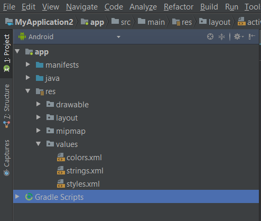Click the layout breadcrumb in navigation bar
261x221 pixels.
pyautogui.click(x=215, y=22)
